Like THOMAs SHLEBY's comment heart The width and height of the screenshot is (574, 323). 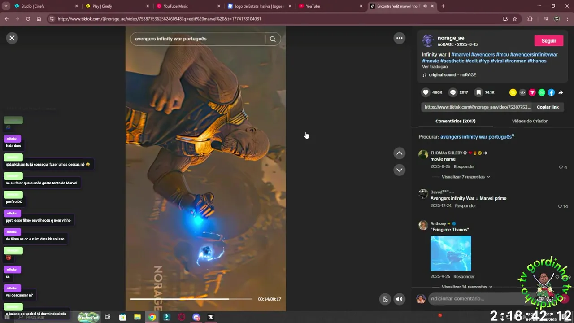[x=561, y=167]
